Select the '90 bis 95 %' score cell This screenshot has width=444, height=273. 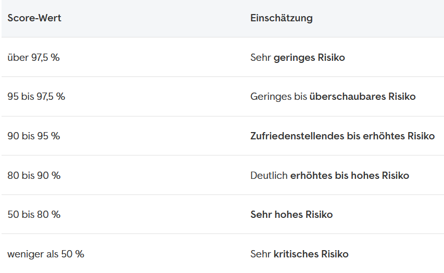tap(33, 136)
